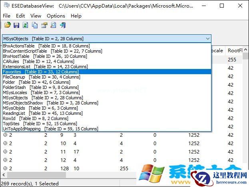Select MSysLocales table entry
The width and height of the screenshot is (249, 187).
(107, 93)
